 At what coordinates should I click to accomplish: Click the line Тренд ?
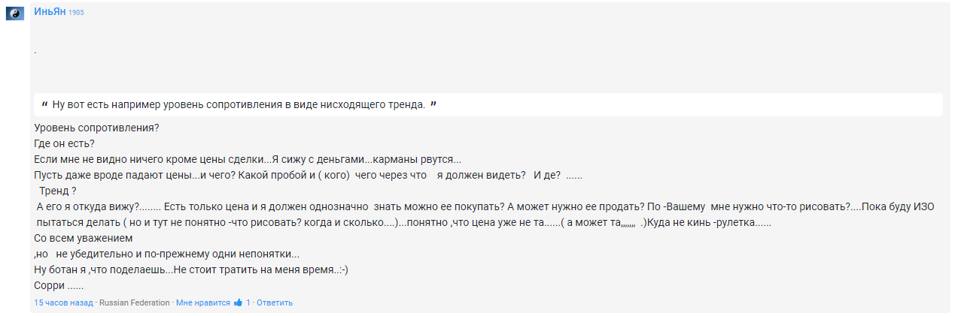[58, 191]
